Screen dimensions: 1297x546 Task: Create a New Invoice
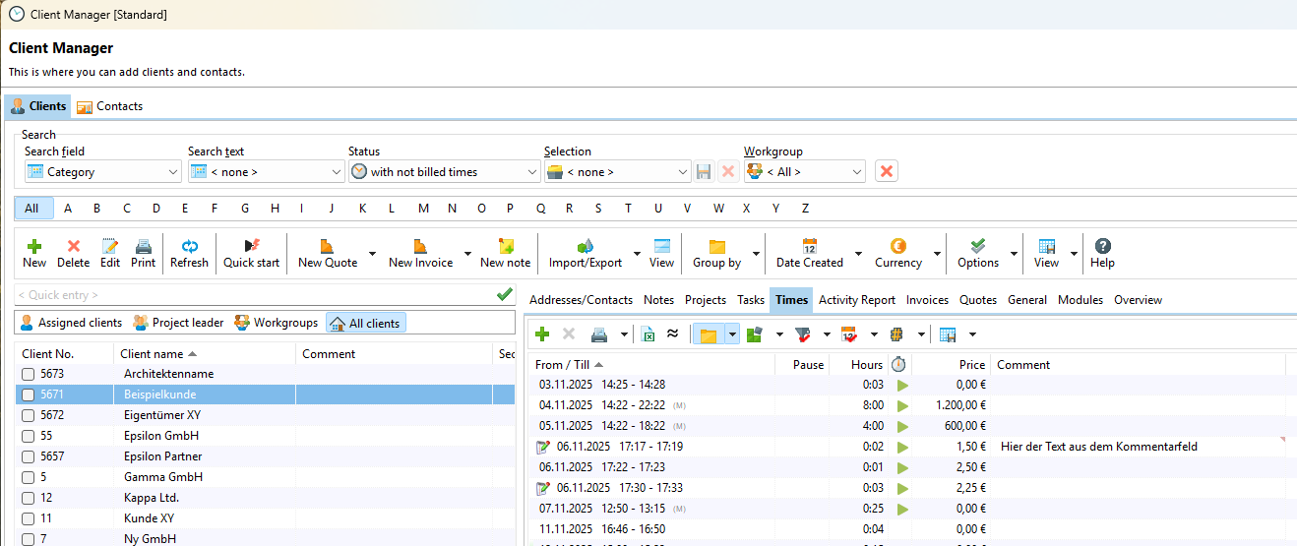pos(420,247)
